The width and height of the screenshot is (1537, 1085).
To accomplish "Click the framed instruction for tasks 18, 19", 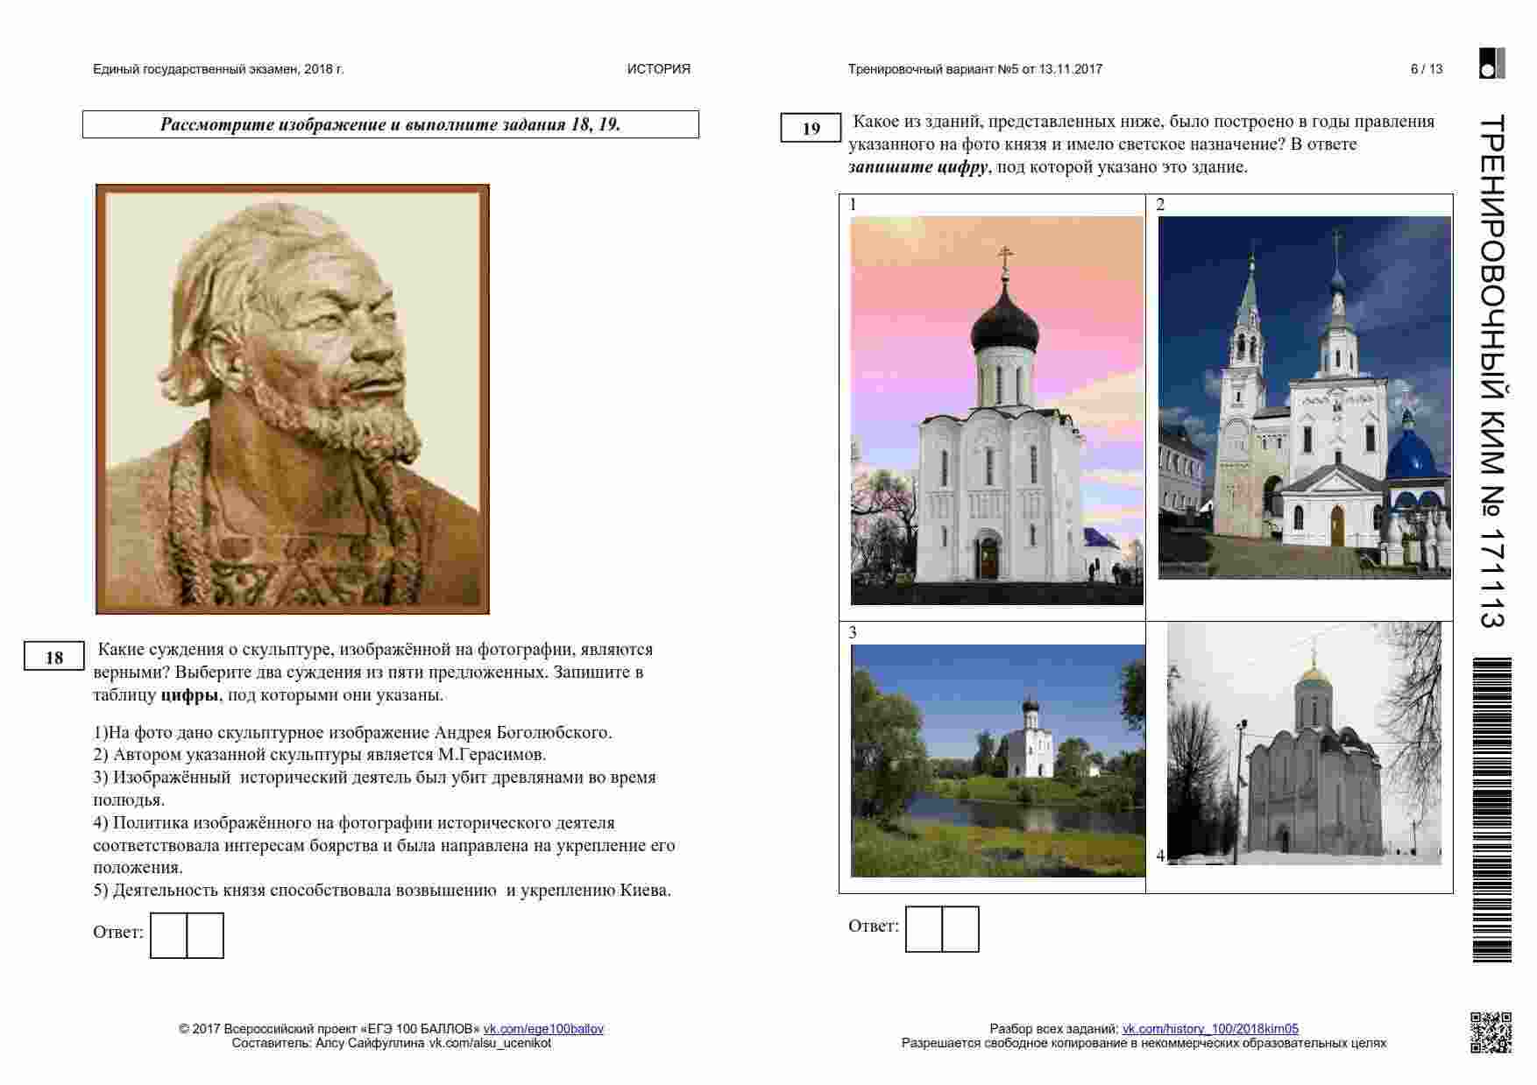I will tap(391, 124).
